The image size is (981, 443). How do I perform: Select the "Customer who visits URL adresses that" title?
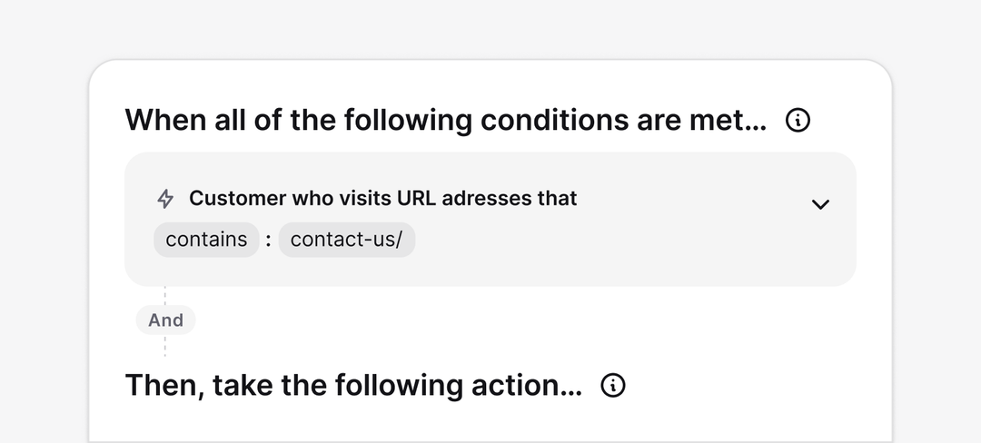382,198
